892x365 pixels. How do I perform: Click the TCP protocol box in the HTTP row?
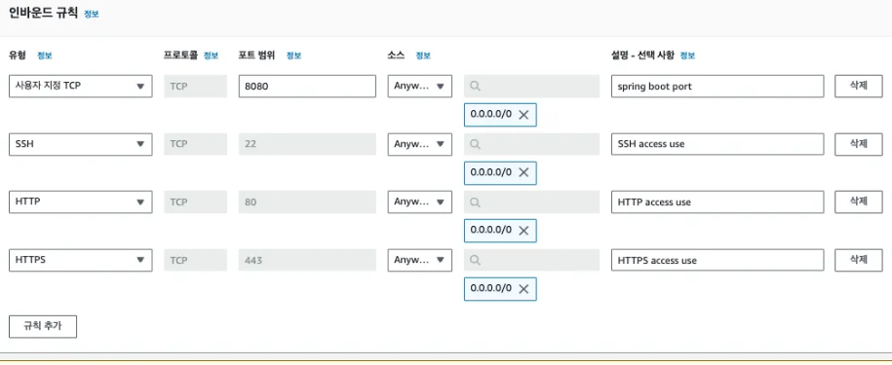pos(195,202)
